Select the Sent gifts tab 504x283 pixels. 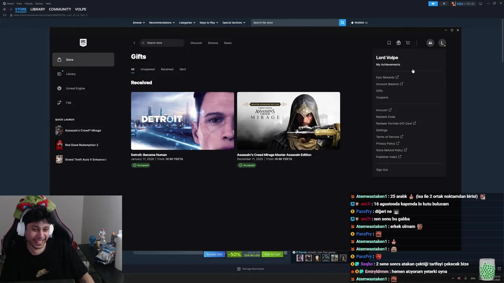[x=183, y=69]
